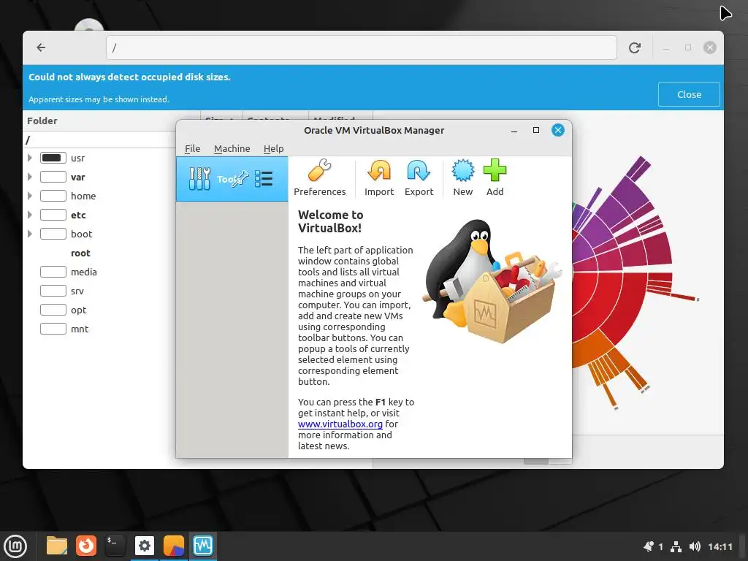Open the Help menu in VirtualBox
The width and height of the screenshot is (748, 561).
[273, 148]
